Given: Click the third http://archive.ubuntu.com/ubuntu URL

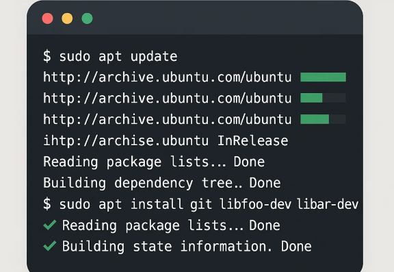Looking at the screenshot, I should pos(168,119).
